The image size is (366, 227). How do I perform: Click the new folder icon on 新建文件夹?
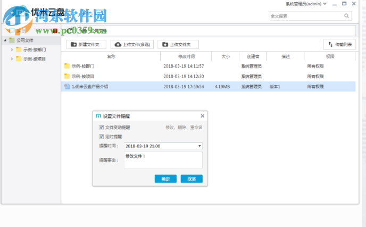coord(74,44)
